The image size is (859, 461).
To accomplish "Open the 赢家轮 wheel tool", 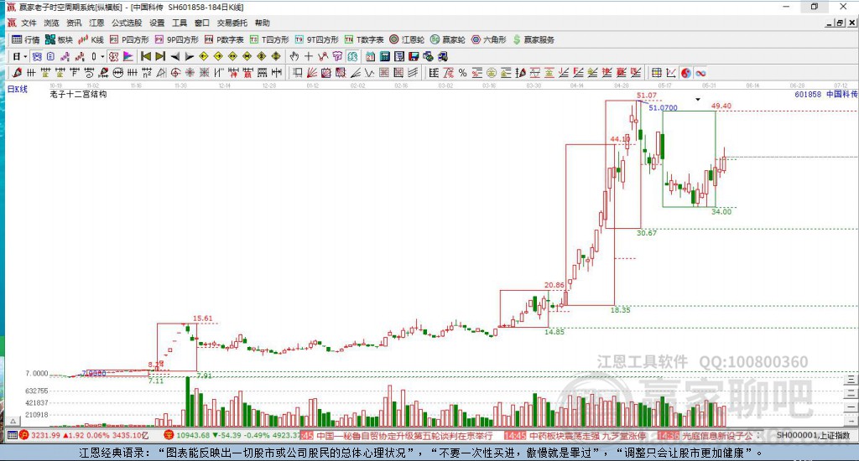I will pos(448,39).
